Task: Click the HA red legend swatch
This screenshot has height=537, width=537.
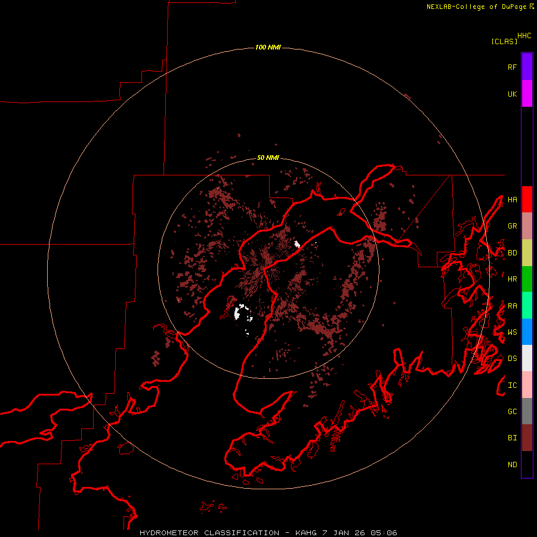Action: (x=527, y=199)
